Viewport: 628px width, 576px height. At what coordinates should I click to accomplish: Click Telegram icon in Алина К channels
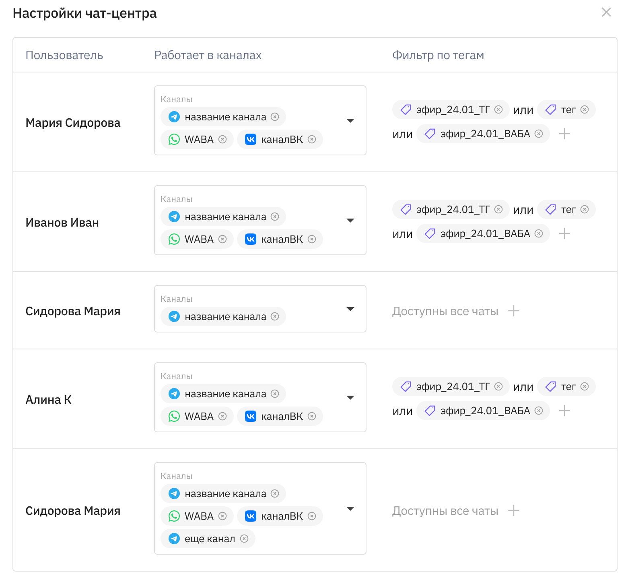pyautogui.click(x=174, y=394)
